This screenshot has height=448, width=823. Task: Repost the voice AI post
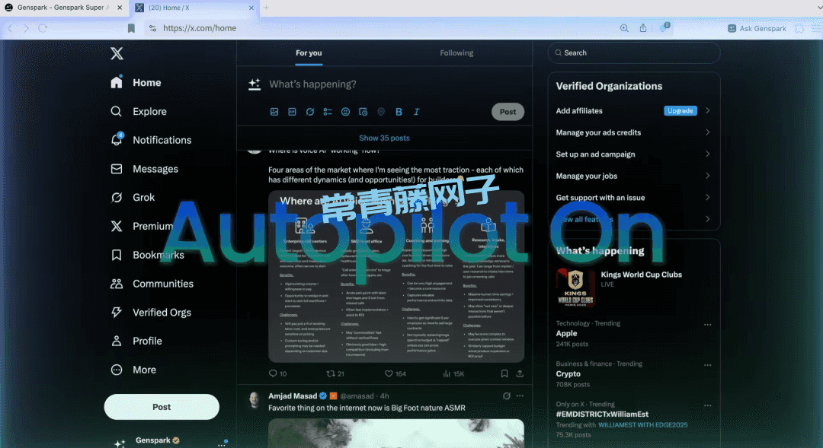pyautogui.click(x=335, y=373)
